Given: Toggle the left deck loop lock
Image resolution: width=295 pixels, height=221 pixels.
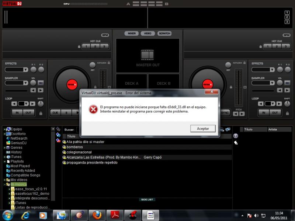Looking at the screenshot, I should (x=41, y=113).
